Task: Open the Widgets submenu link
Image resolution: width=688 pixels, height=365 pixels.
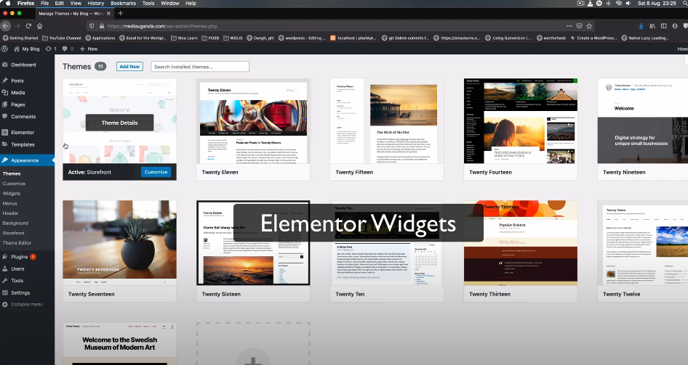Action: pos(12,194)
